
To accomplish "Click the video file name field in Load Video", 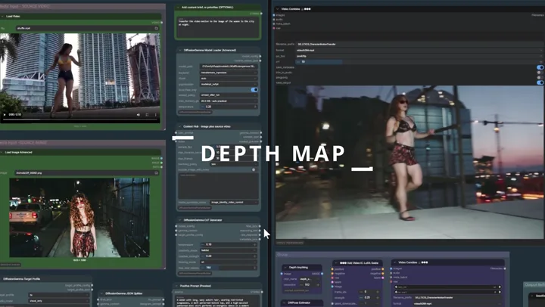I will (87, 28).
